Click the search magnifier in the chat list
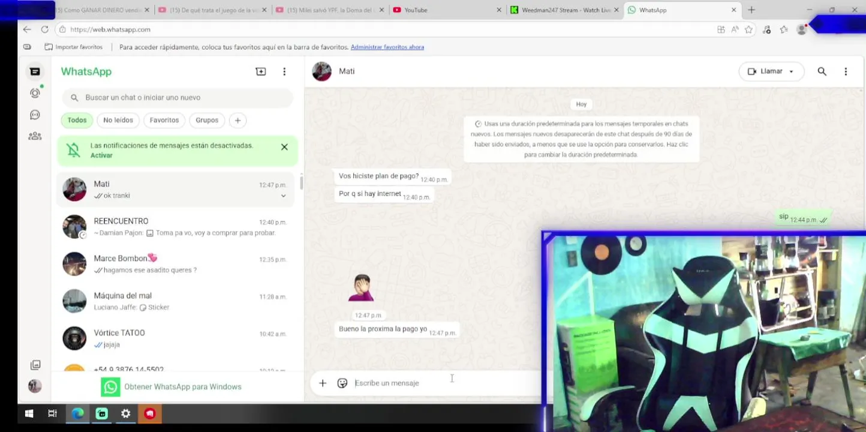866x432 pixels. (74, 98)
